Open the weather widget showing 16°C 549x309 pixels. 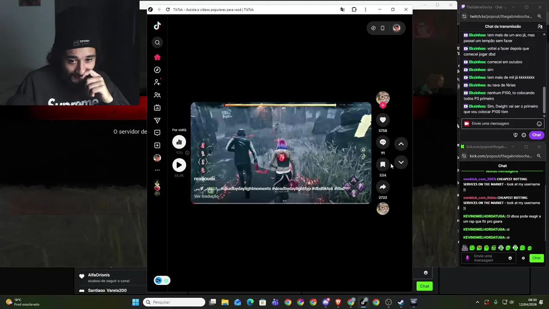[x=21, y=302]
